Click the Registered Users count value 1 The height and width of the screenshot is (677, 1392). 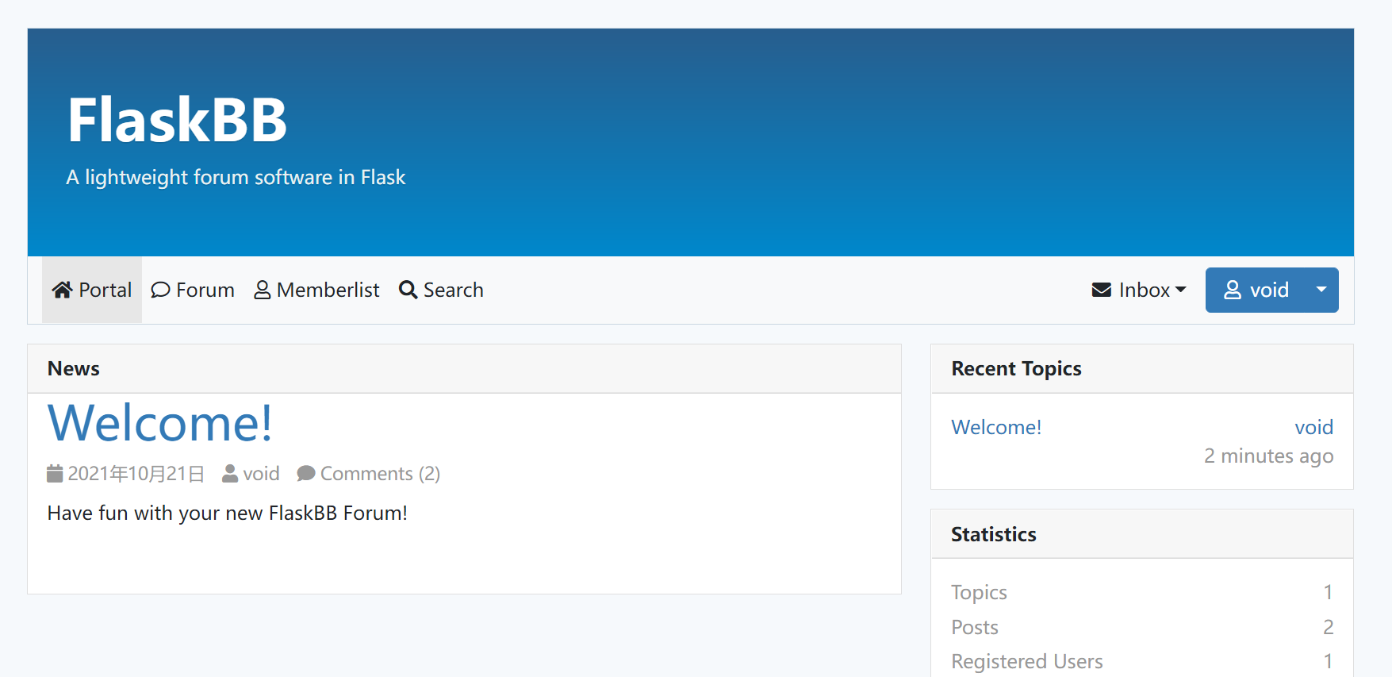1328,661
